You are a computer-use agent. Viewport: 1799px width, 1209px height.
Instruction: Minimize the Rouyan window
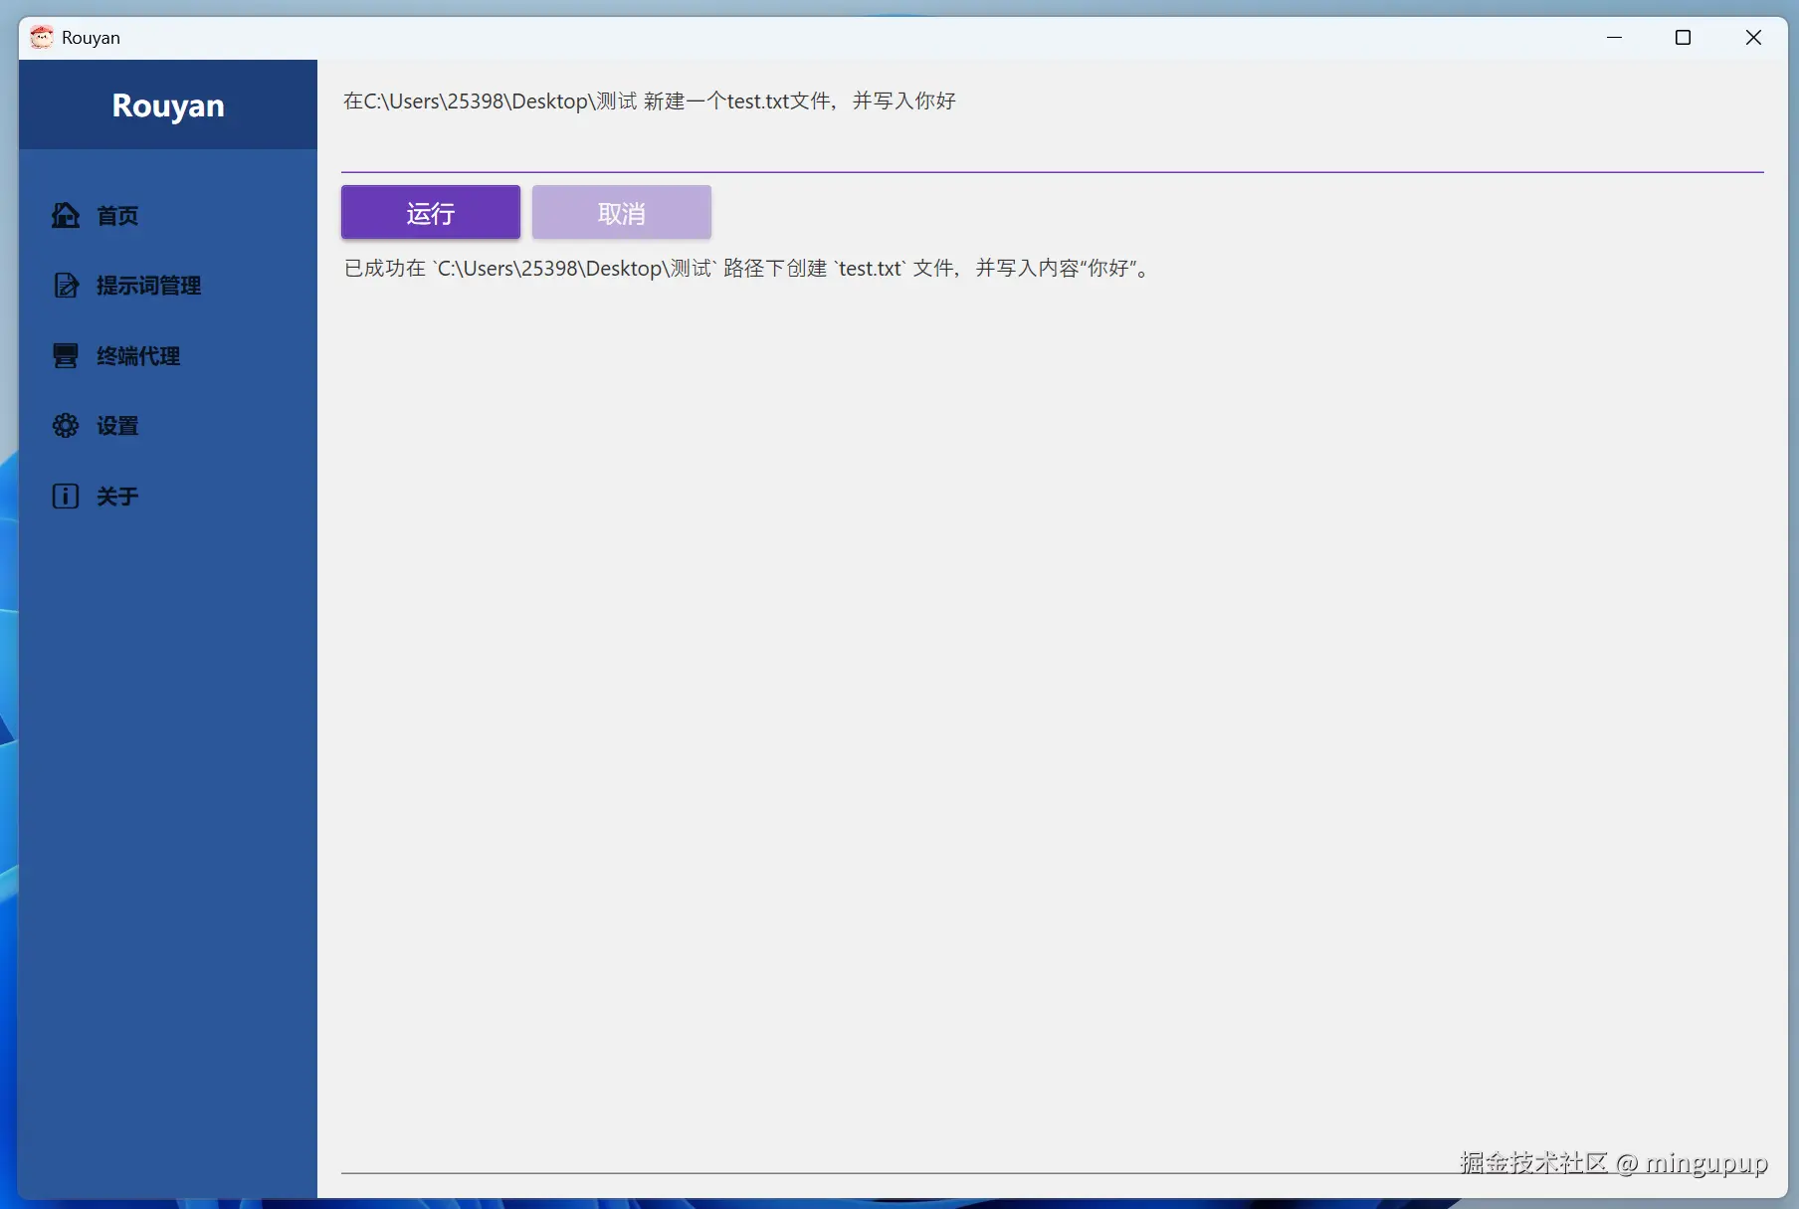point(1615,38)
